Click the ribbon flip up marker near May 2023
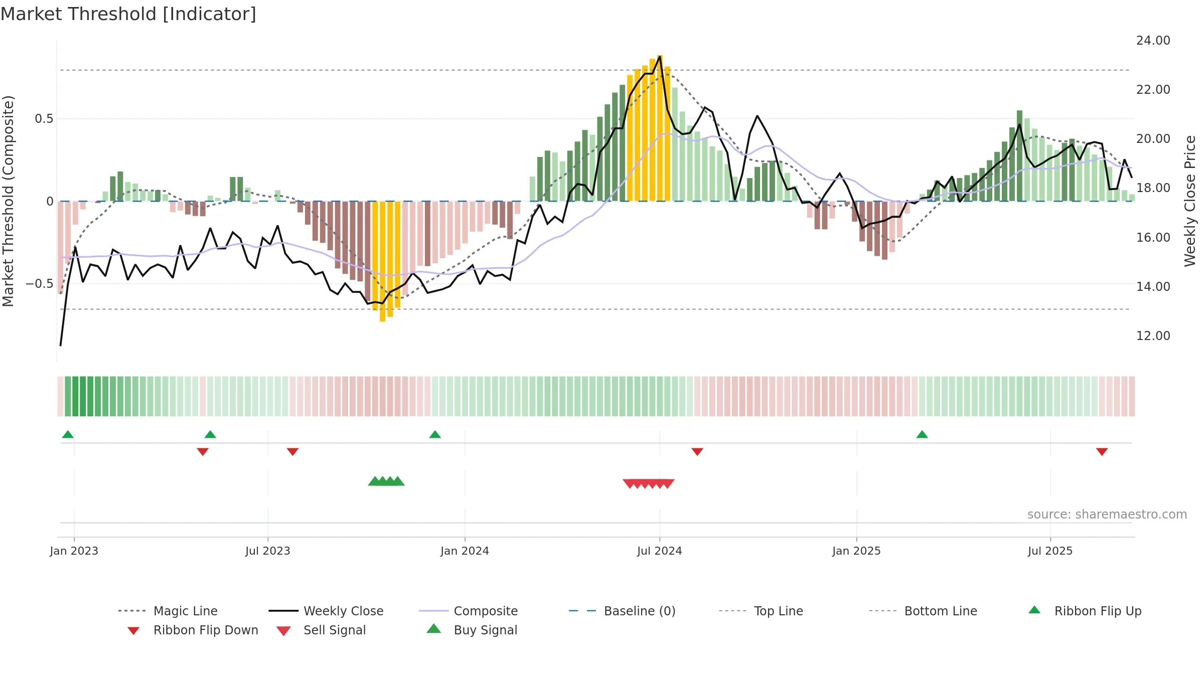This screenshot has height=677, width=1204. click(210, 434)
